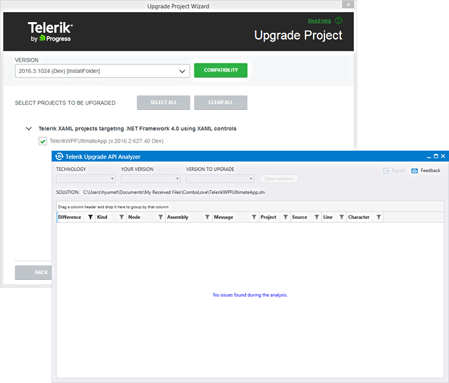
Task: Close the Upgrade Project Wizard window
Action: point(348,5)
